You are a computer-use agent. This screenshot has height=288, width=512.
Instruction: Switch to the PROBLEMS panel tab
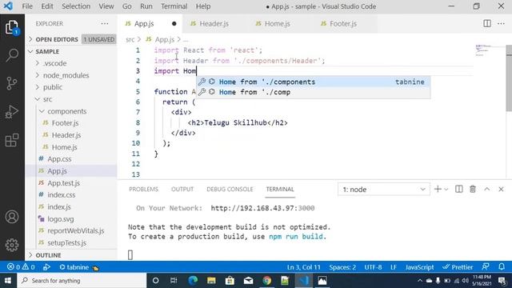[x=143, y=189]
